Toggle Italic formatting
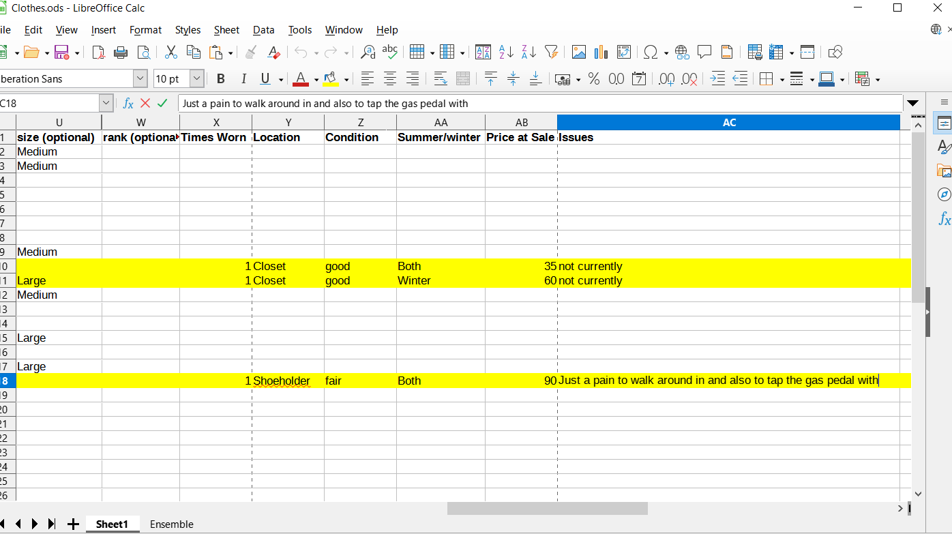The width and height of the screenshot is (952, 534). coord(243,79)
